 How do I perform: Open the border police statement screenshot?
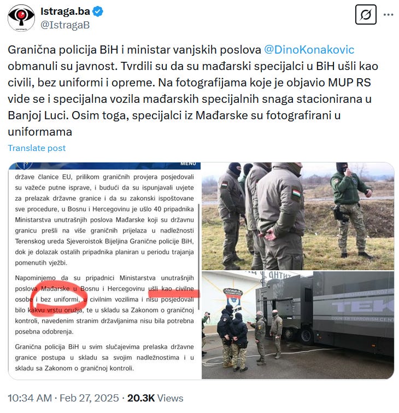pyautogui.click(x=104, y=271)
